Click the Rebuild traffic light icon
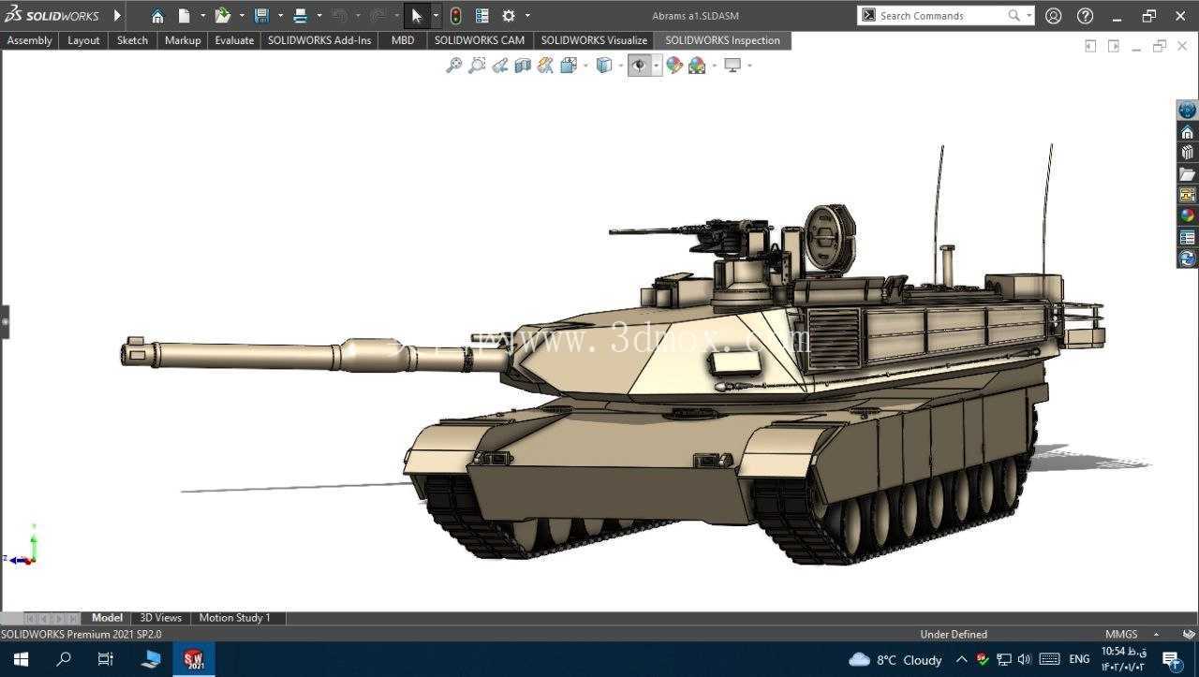This screenshot has height=677, width=1199. pyautogui.click(x=455, y=16)
